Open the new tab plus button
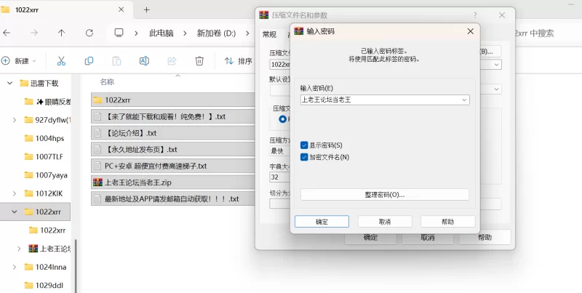The image size is (582, 293). pyautogui.click(x=146, y=9)
